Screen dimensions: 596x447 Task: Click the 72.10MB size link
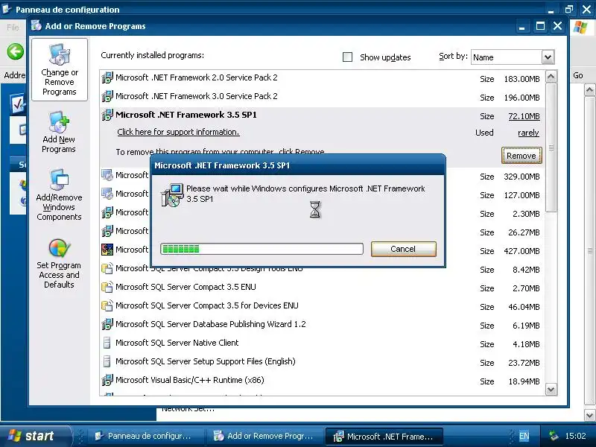tap(524, 116)
